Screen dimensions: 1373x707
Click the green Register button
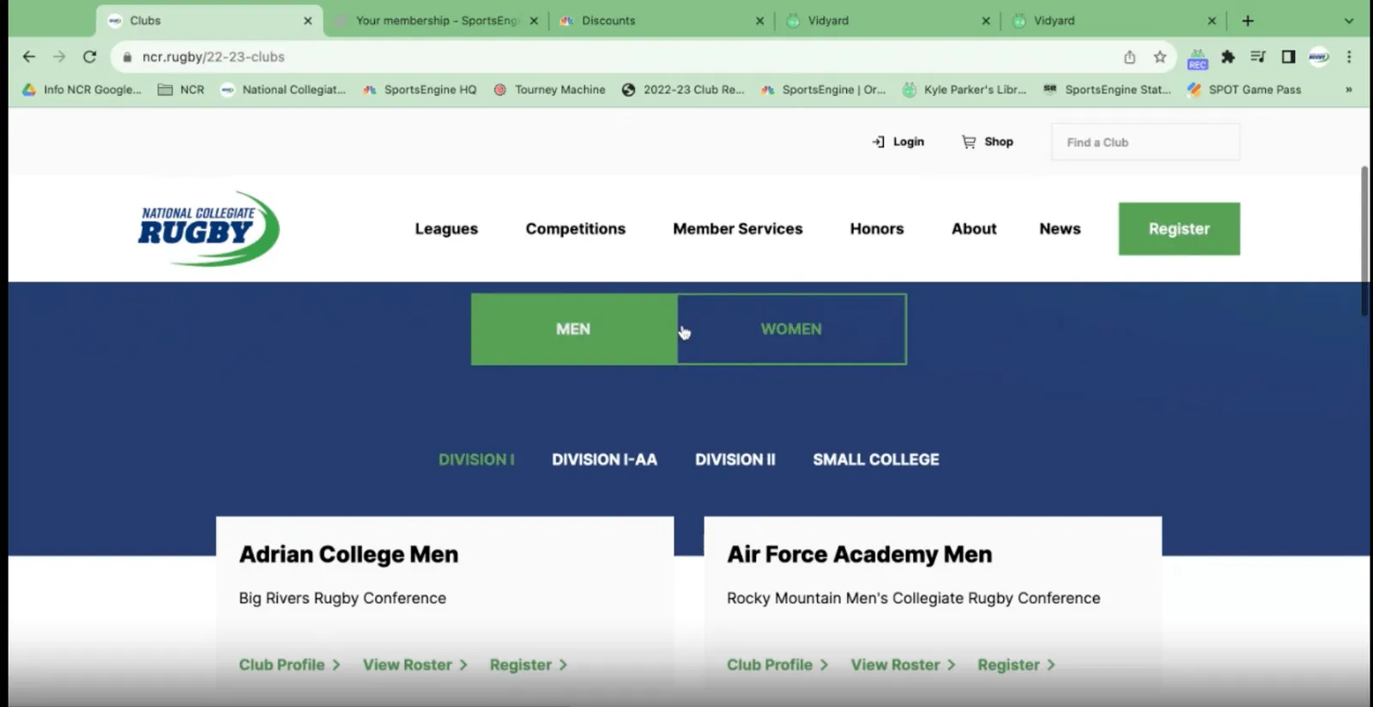coord(1179,229)
